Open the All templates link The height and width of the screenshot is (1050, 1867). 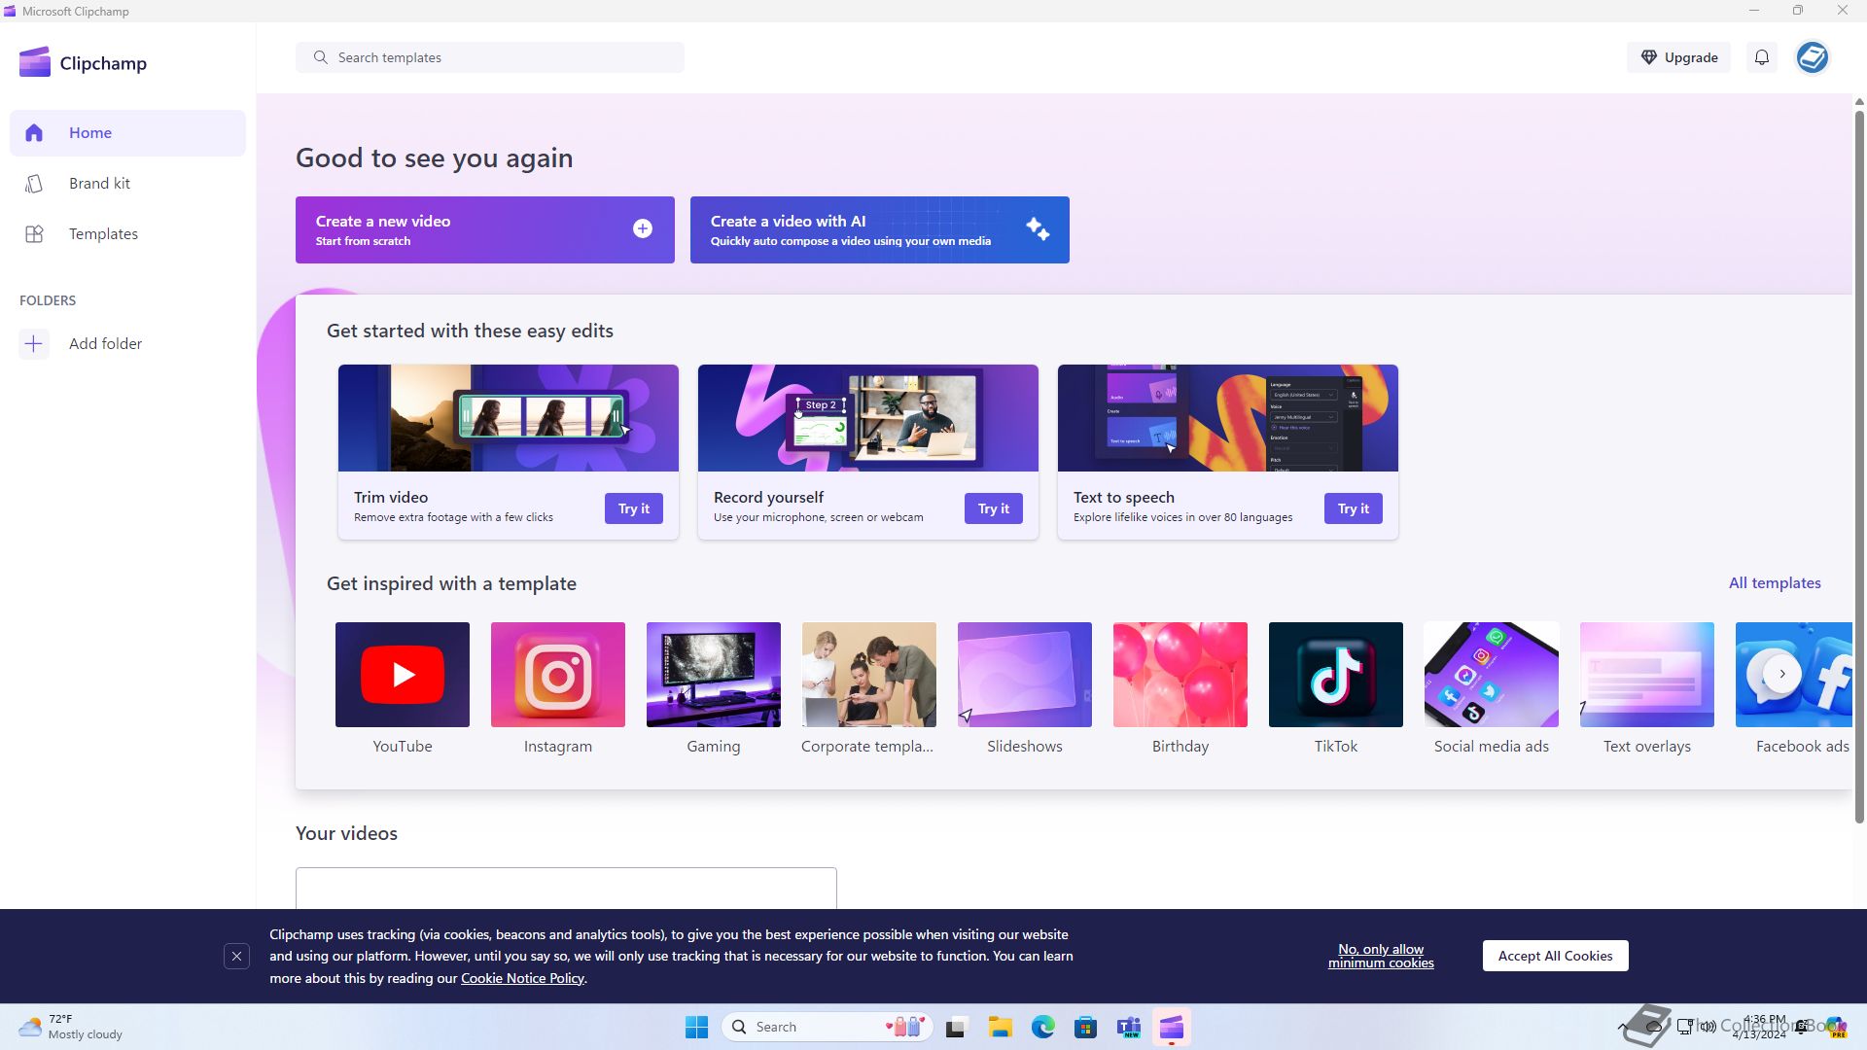1775,583
